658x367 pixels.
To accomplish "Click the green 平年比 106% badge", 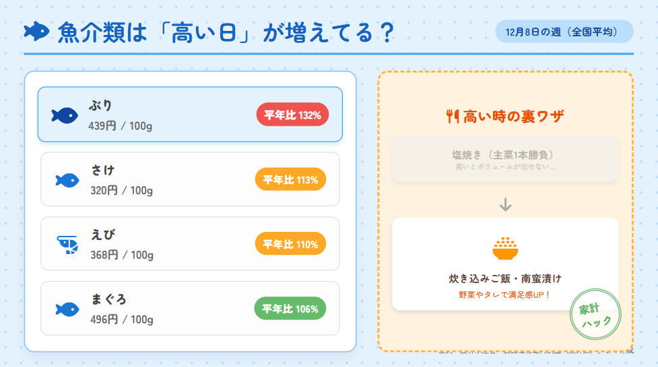I will click(290, 309).
